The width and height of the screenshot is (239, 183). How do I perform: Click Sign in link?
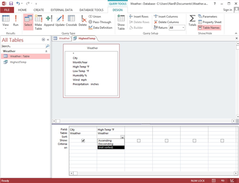pos(228,10)
